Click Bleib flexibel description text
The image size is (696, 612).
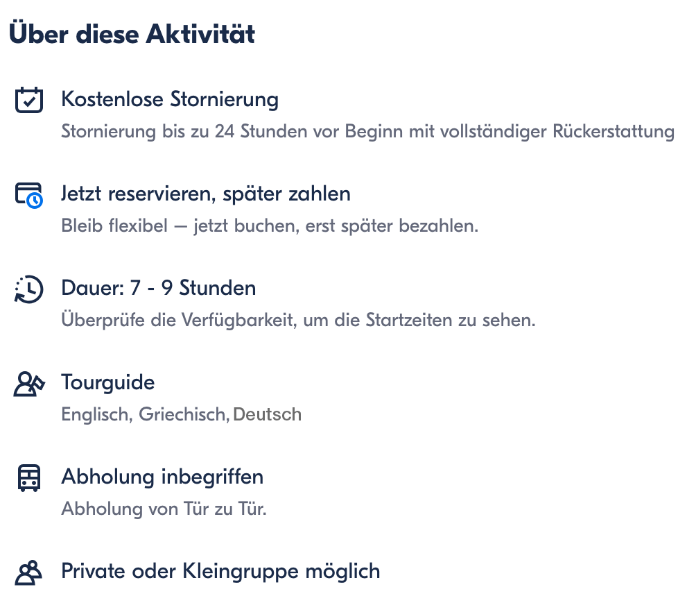[x=270, y=226]
